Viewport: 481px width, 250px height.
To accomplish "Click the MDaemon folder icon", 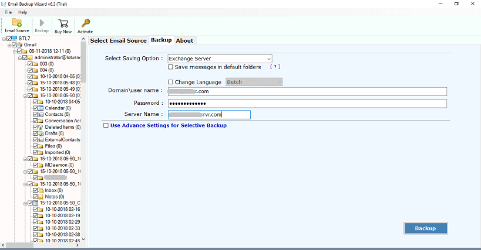I will (41, 165).
